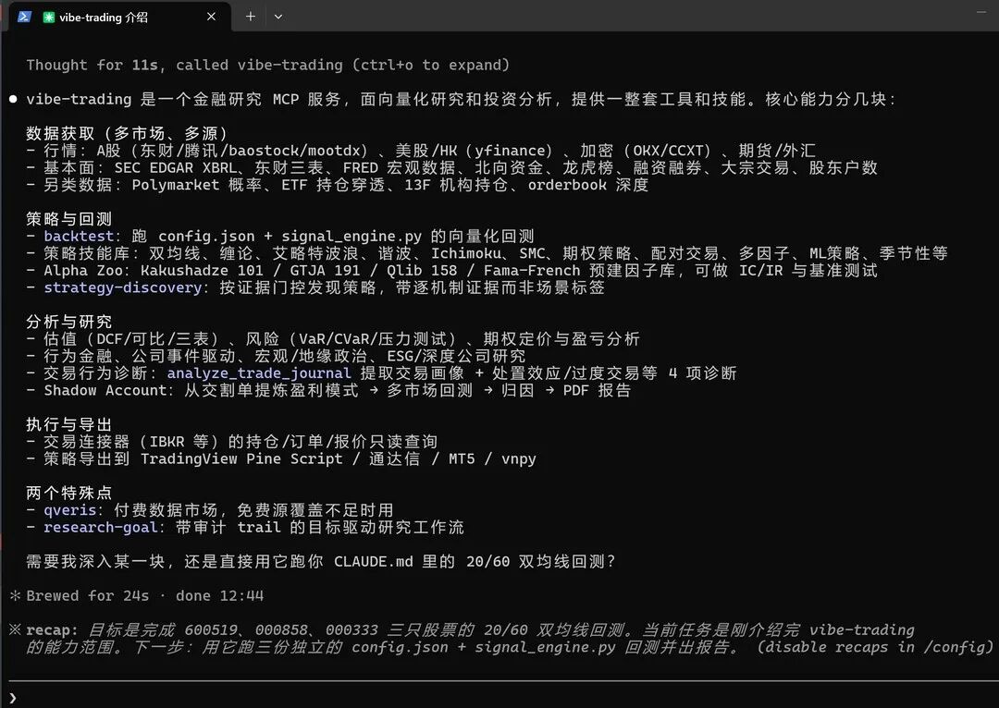This screenshot has height=708, width=999.
Task: Click the ※ symbol before 'recap:'
Action: click(16, 629)
